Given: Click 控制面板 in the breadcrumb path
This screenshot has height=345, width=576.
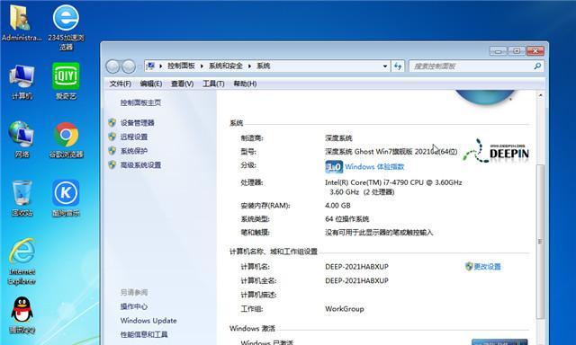Looking at the screenshot, I should [x=181, y=66].
